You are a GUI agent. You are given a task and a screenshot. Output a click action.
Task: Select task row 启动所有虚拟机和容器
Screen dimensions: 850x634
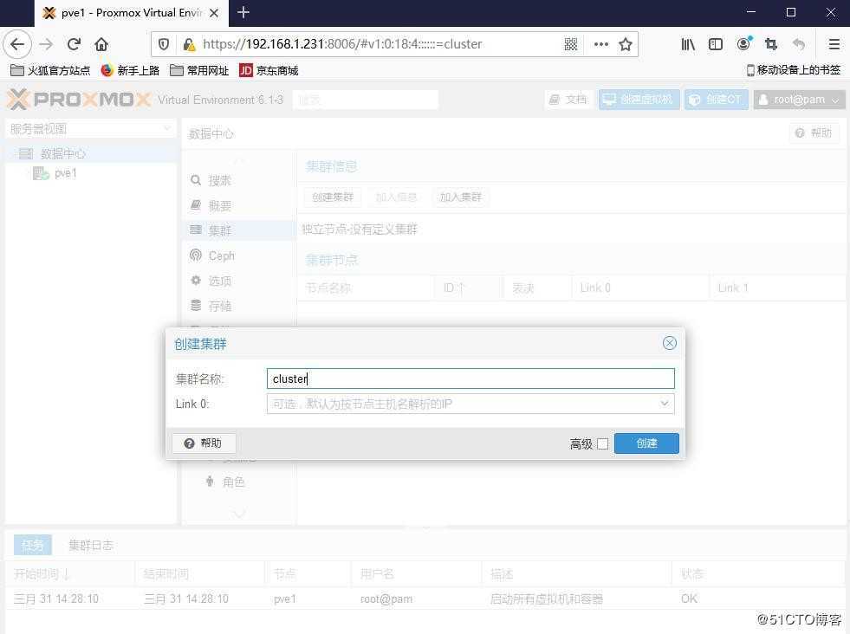(x=425, y=598)
